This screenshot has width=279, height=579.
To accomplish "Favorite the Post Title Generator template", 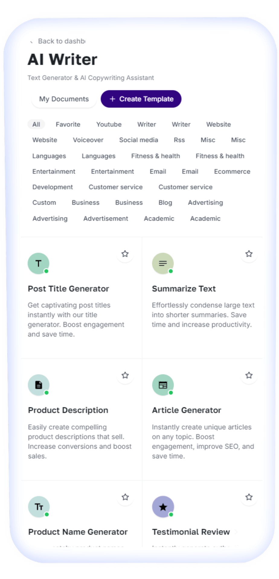I will (x=125, y=254).
